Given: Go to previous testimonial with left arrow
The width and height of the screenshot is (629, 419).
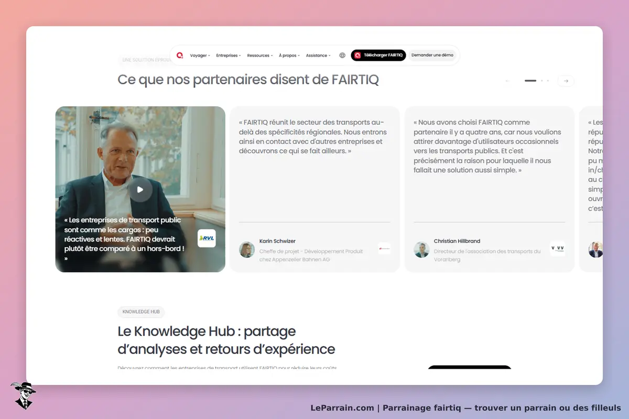Looking at the screenshot, I should pyautogui.click(x=507, y=81).
